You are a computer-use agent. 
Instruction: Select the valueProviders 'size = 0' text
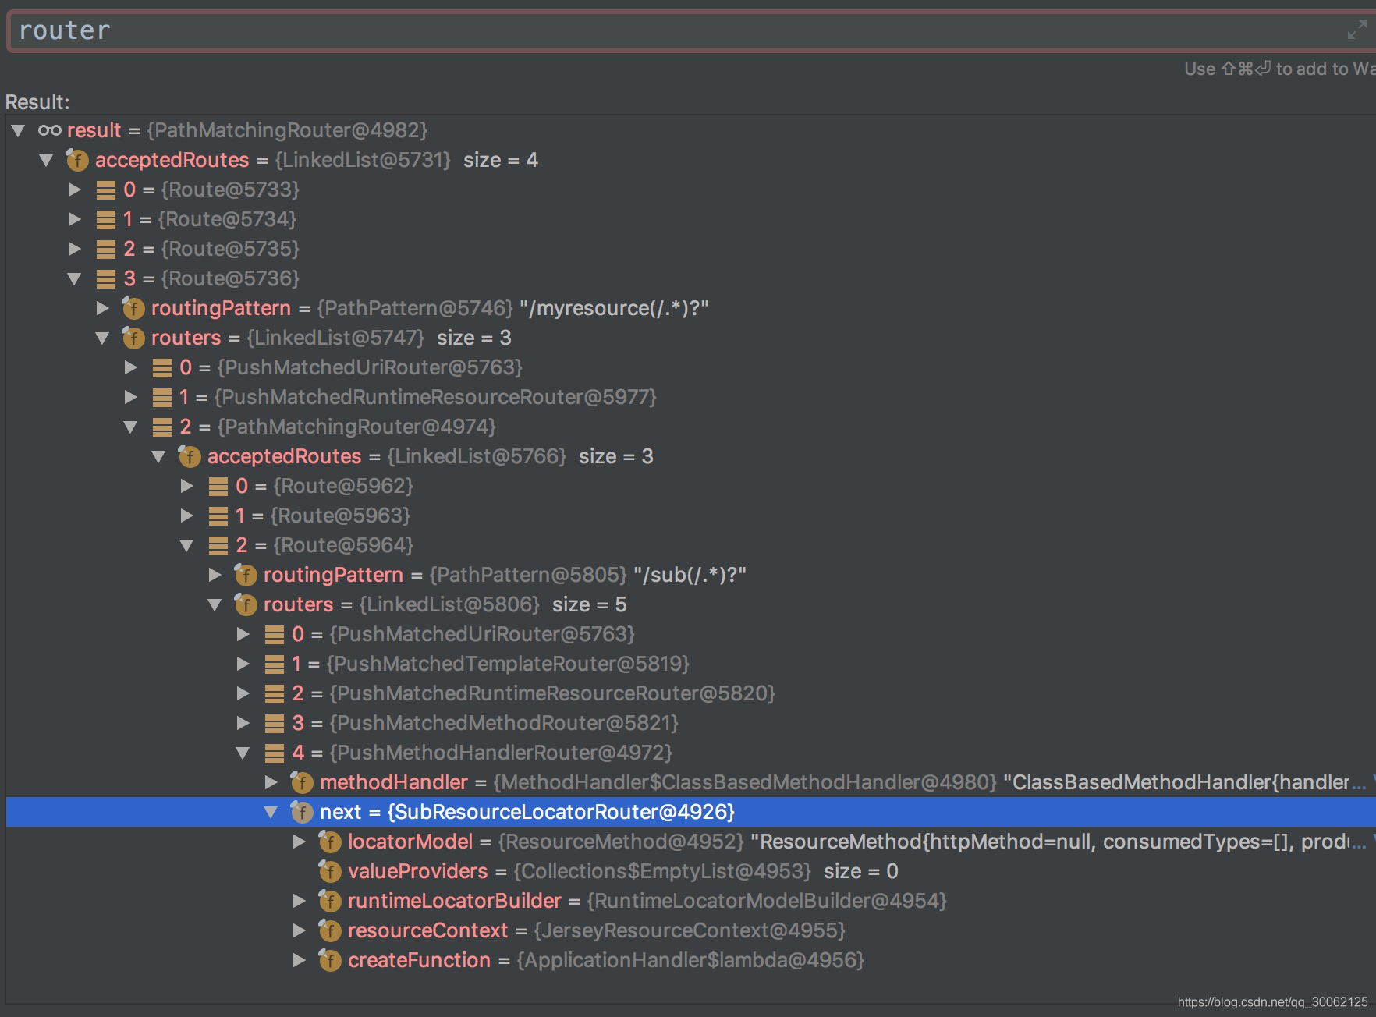(861, 871)
